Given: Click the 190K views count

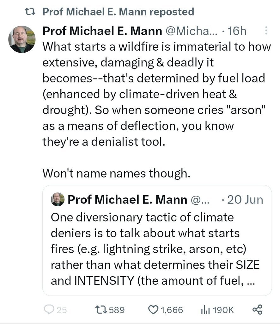Looking at the screenshot, I should tap(223, 310).
